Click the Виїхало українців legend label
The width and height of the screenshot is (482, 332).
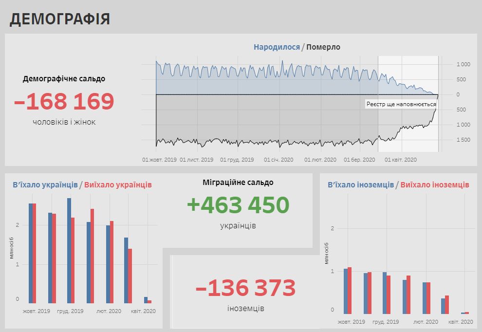click(x=118, y=185)
